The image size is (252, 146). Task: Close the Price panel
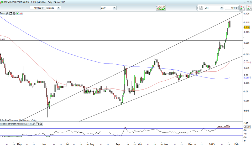click(x=14, y=13)
